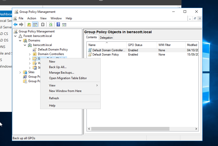This screenshot has width=218, height=146.
Task: Toggle the Show/Hide Console Tree toolbar icon
Action: [35, 25]
